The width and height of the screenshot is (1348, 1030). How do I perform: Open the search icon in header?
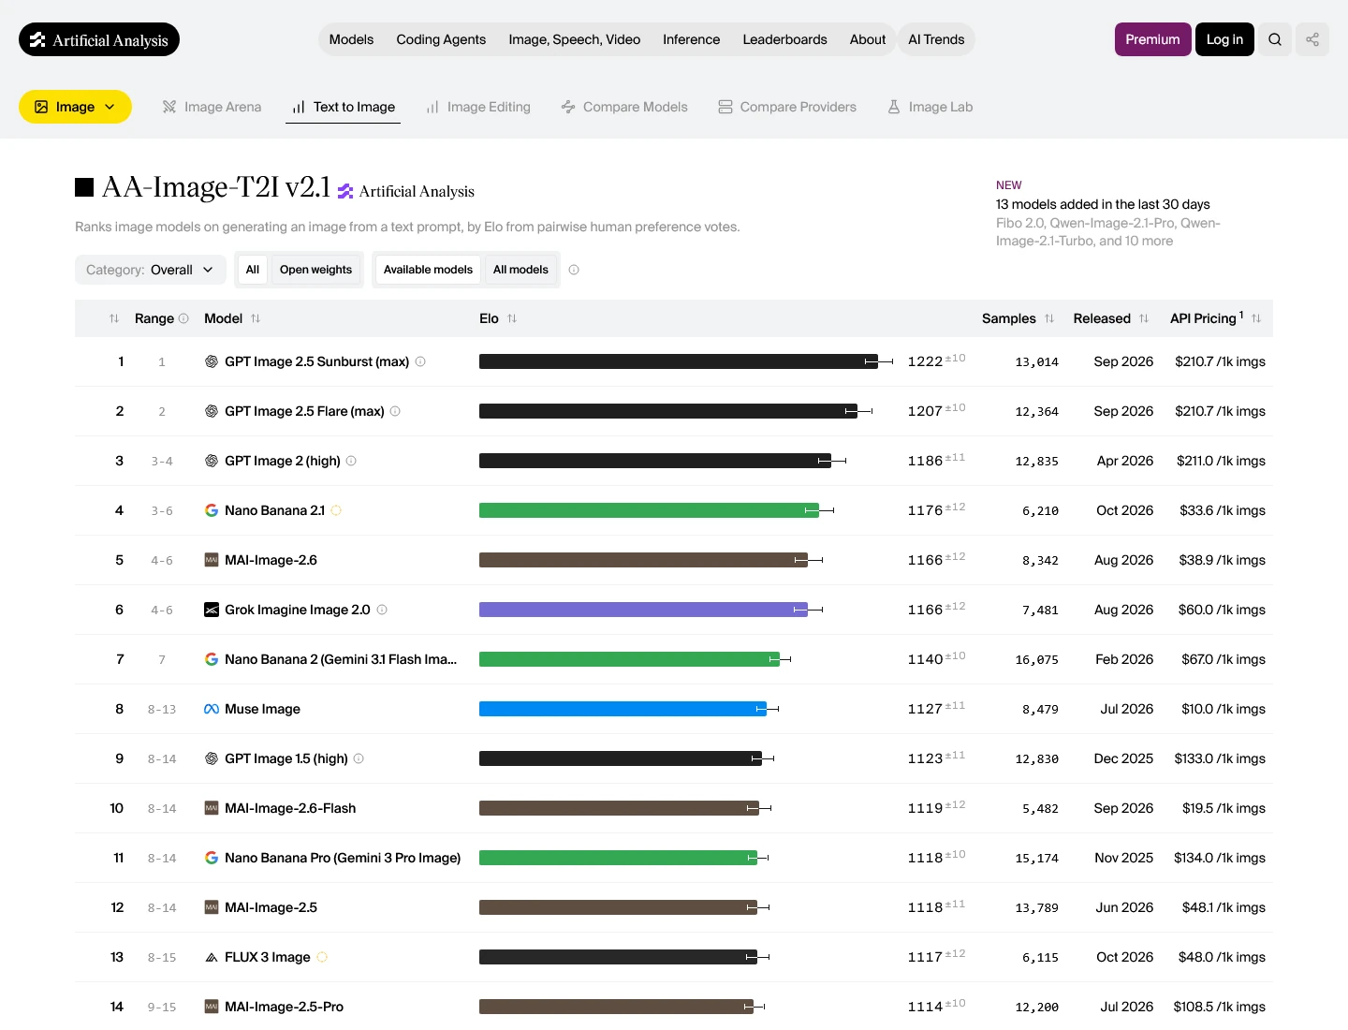pos(1275,39)
